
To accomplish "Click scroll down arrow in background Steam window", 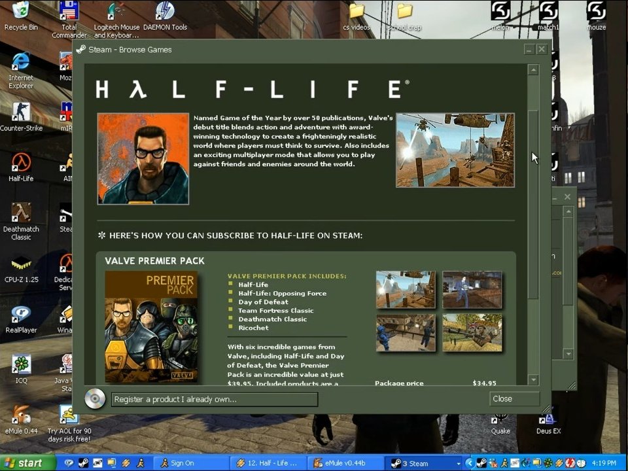I will click(568, 354).
